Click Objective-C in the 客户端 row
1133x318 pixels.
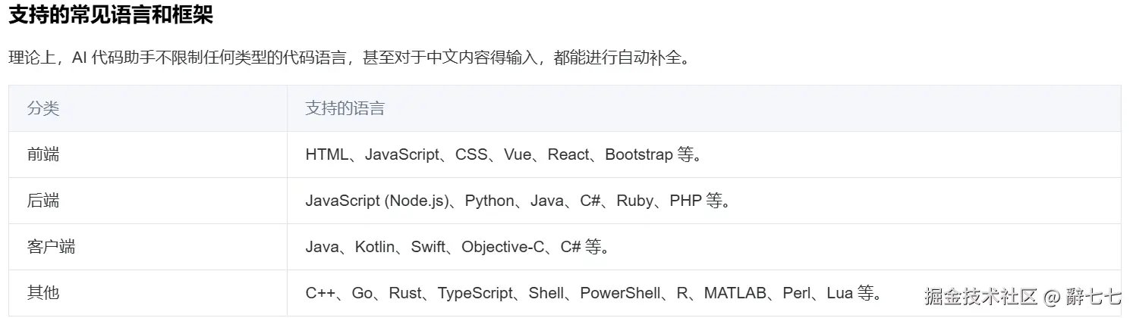pos(502,247)
